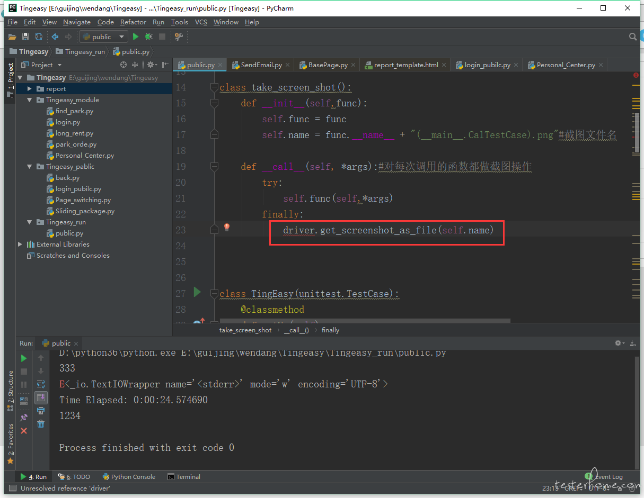Click the Stop square in Run panel

(24, 372)
